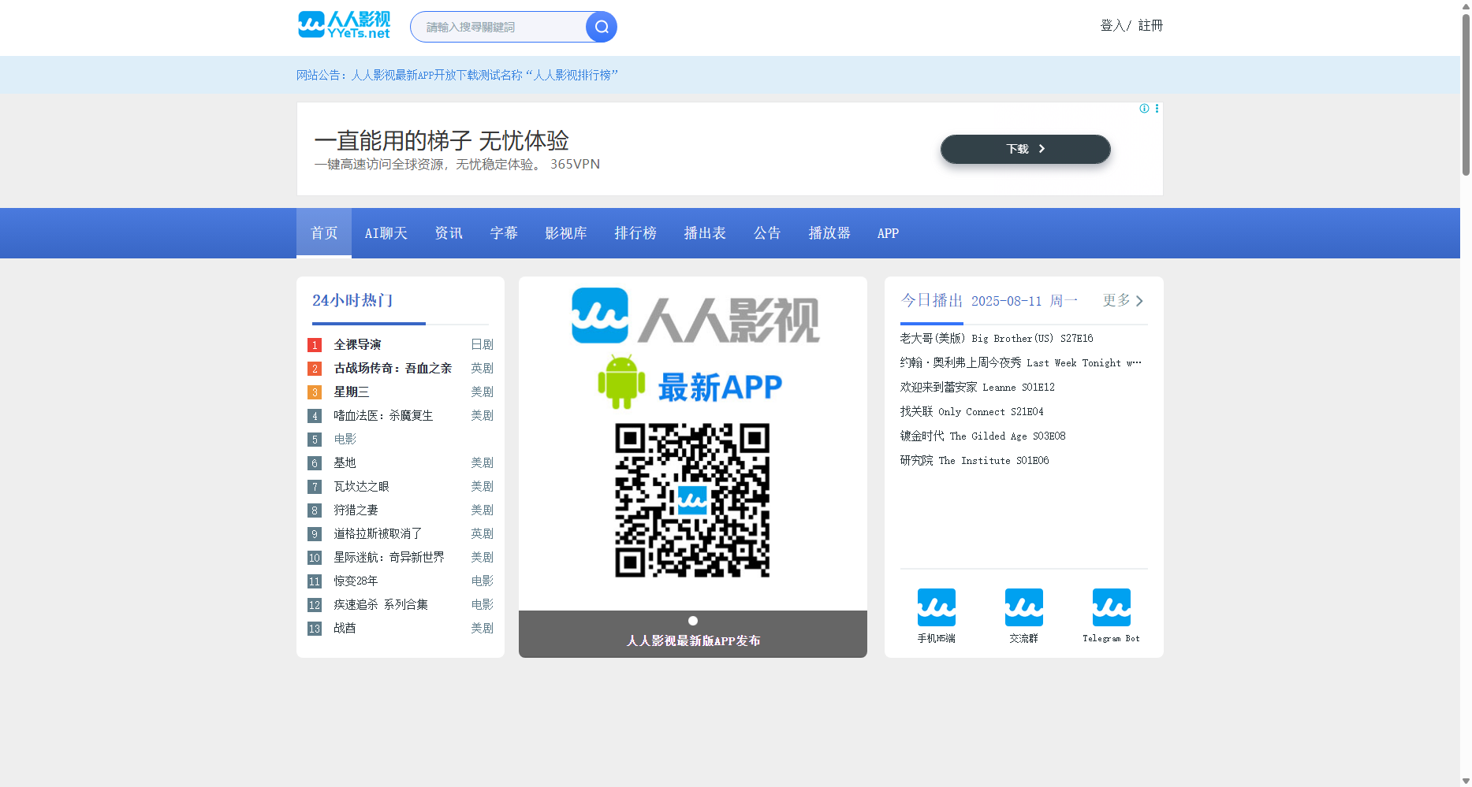Click the 下载 ad button
Screen dimensions: 1472x787
tap(1026, 149)
